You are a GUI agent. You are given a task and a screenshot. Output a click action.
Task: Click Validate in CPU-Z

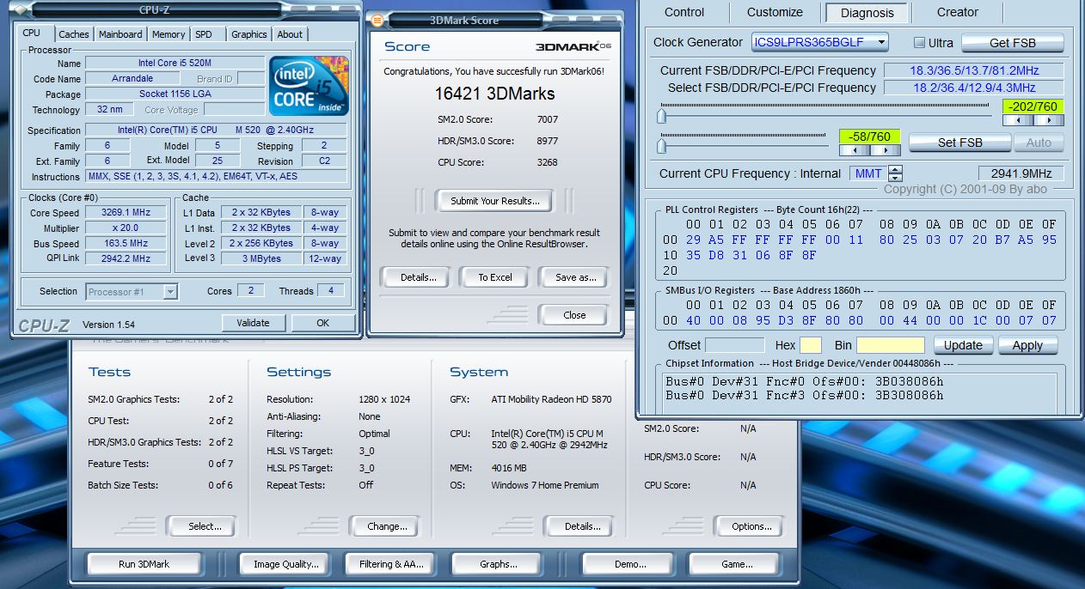pos(253,323)
